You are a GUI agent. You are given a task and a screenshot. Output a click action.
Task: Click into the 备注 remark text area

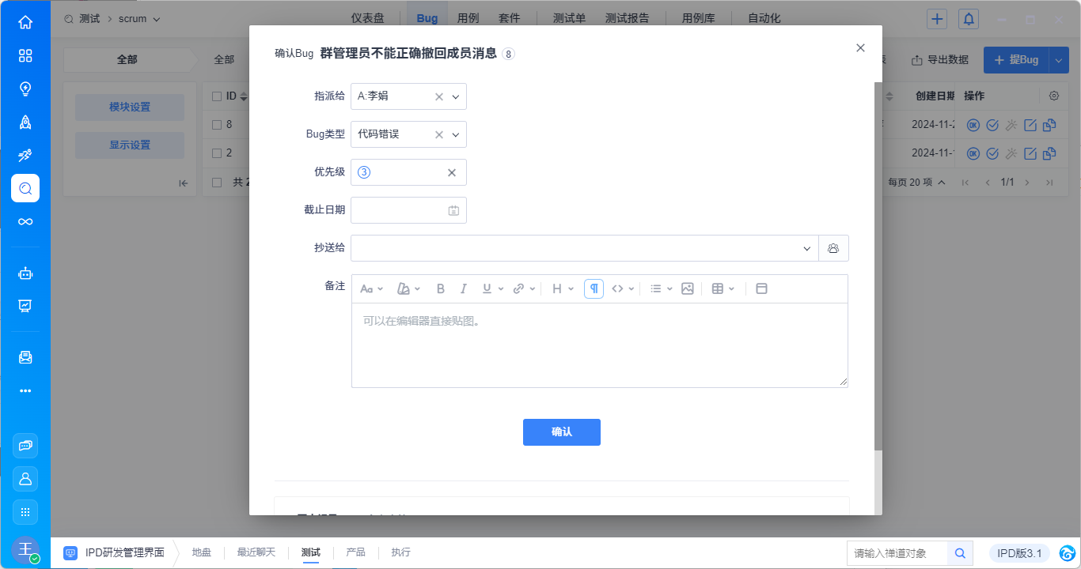(x=599, y=345)
